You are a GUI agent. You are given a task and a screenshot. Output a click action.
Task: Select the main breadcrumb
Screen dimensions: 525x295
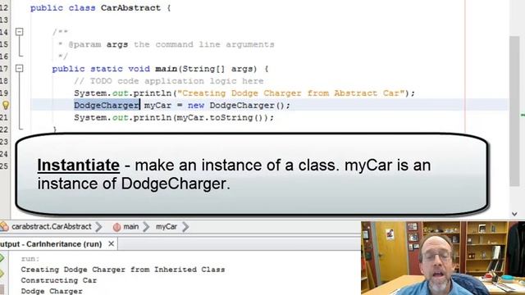tap(131, 227)
